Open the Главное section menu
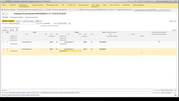 (4, 5)
